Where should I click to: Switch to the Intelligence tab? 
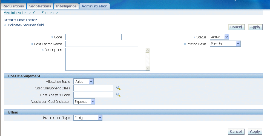(x=66, y=6)
